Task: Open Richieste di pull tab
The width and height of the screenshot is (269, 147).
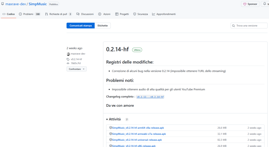Action: (58, 14)
